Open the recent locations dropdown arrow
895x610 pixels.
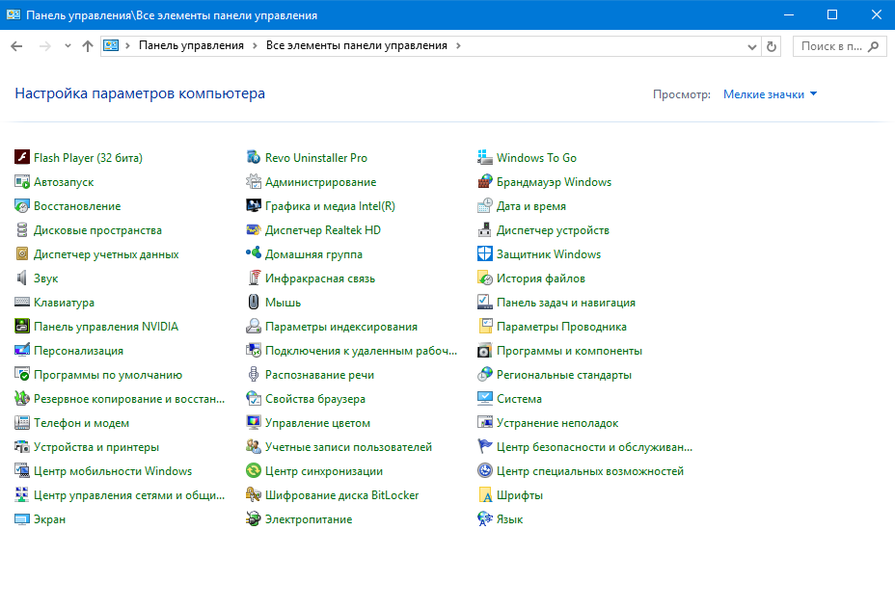pyautogui.click(x=68, y=46)
